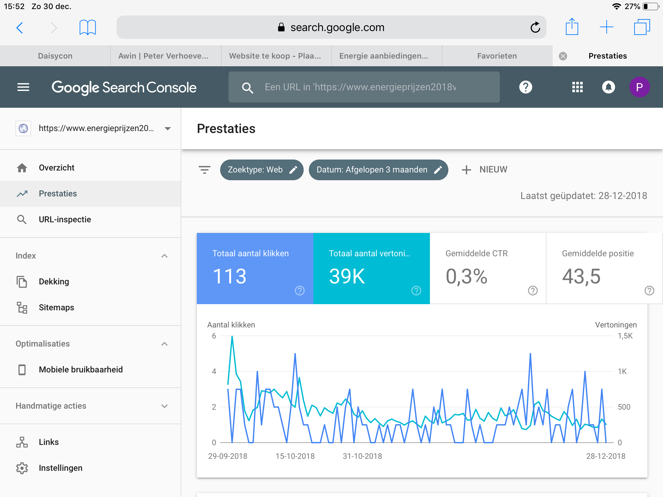Image resolution: width=663 pixels, height=497 pixels.
Task: Click the search.google.com address bar
Action: click(x=331, y=27)
